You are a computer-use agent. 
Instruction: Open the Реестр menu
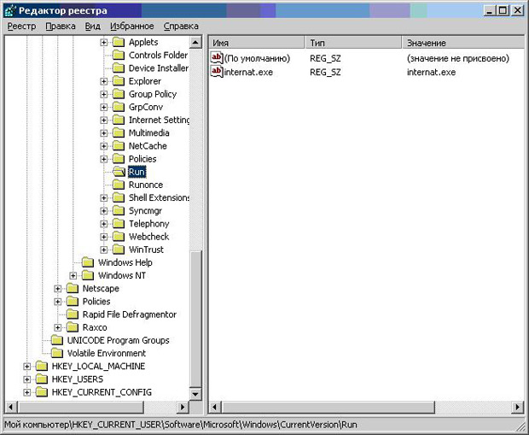pos(21,26)
